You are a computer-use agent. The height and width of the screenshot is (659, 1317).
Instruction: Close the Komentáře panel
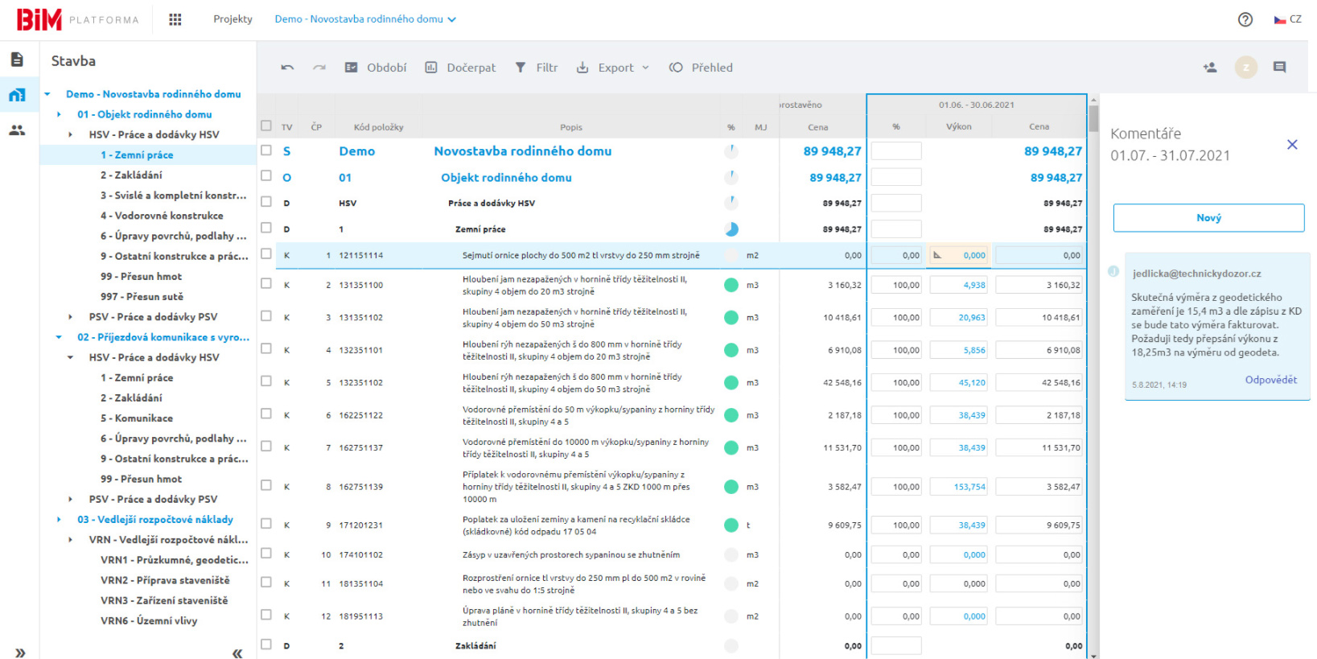tap(1292, 145)
